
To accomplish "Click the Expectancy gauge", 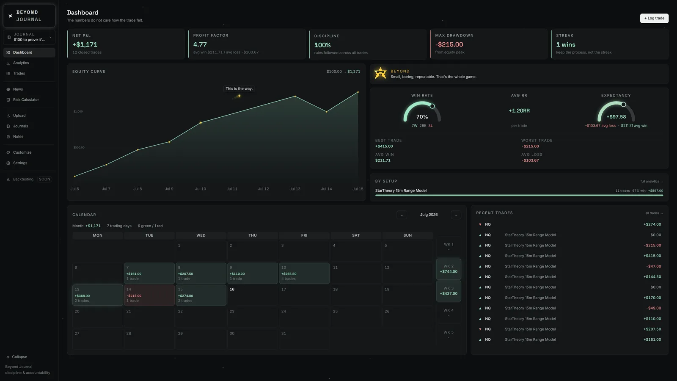I will click(x=616, y=112).
